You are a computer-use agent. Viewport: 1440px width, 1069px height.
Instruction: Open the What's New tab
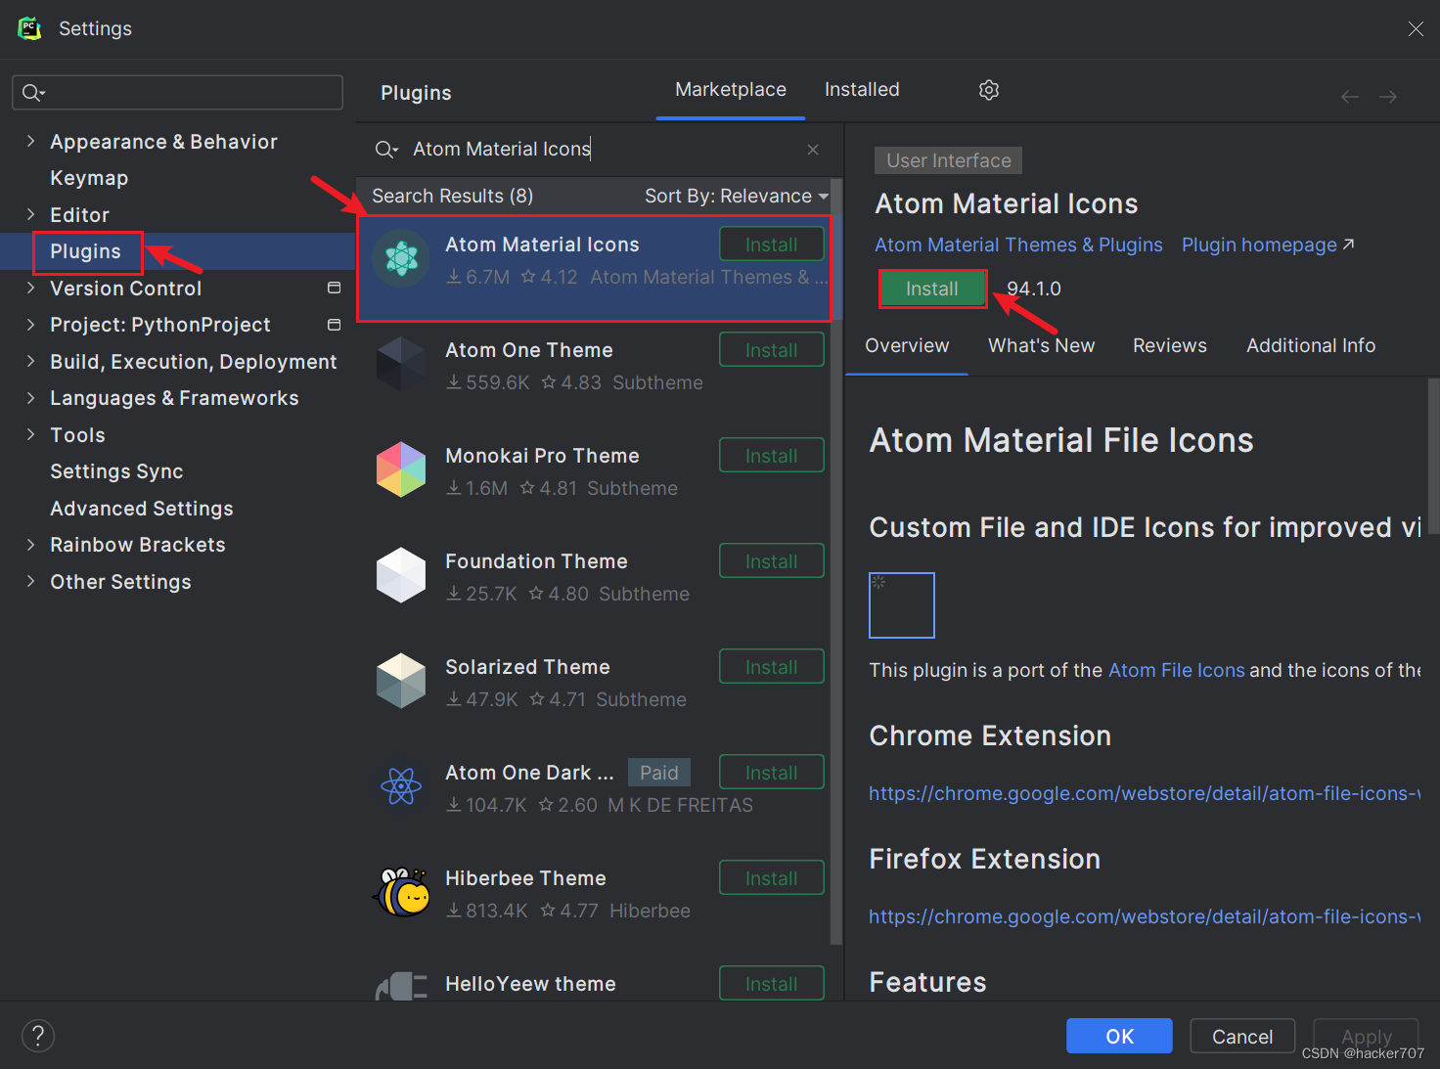(1042, 345)
